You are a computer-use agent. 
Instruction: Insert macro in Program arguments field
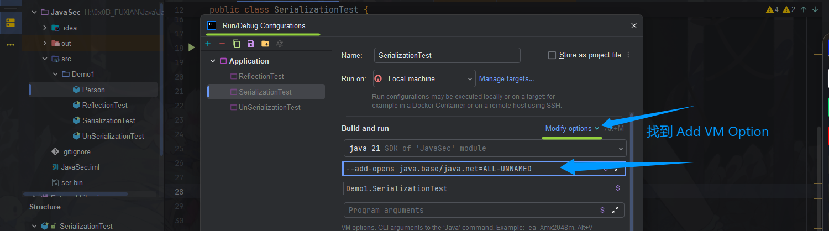tap(602, 210)
